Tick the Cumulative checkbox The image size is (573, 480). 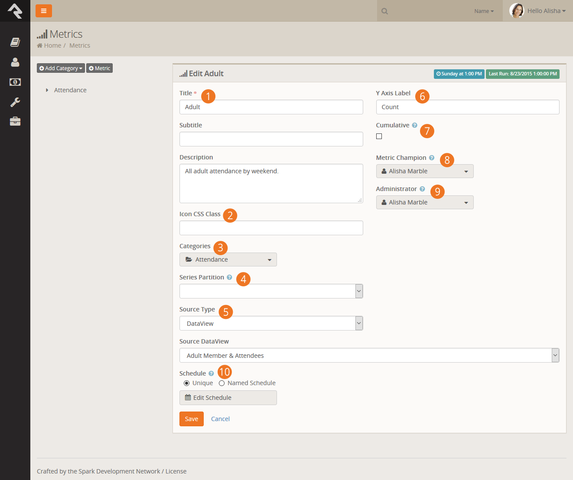379,136
